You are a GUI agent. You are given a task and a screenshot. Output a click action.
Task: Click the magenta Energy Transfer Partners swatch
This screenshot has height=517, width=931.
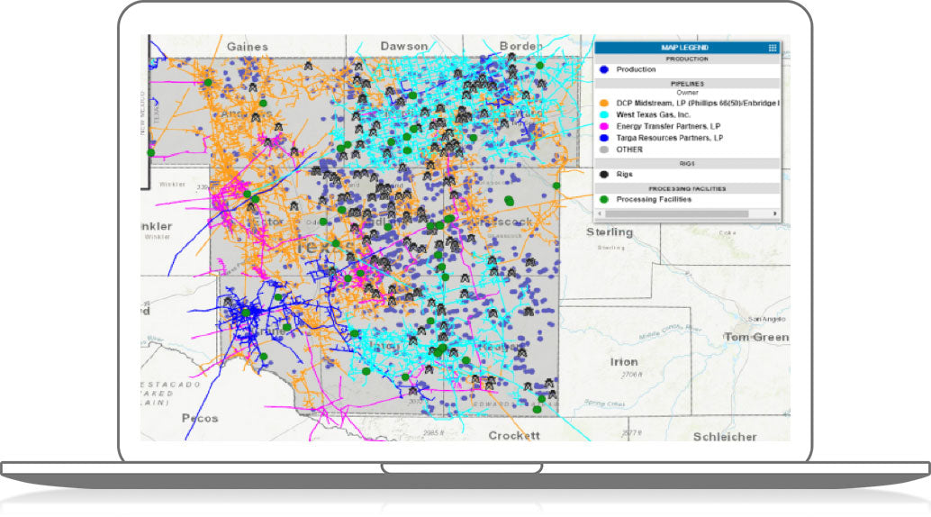click(x=604, y=127)
